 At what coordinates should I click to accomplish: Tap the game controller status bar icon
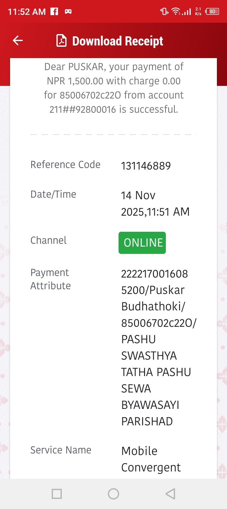[x=68, y=12]
